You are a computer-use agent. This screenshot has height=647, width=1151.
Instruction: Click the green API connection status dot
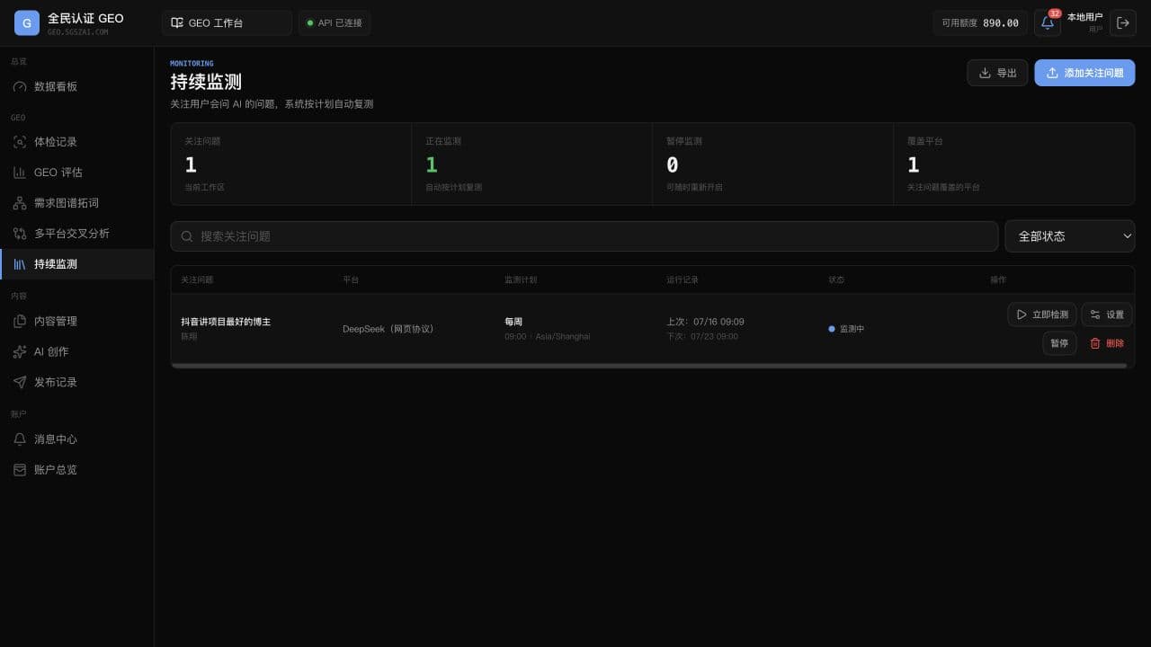point(310,22)
